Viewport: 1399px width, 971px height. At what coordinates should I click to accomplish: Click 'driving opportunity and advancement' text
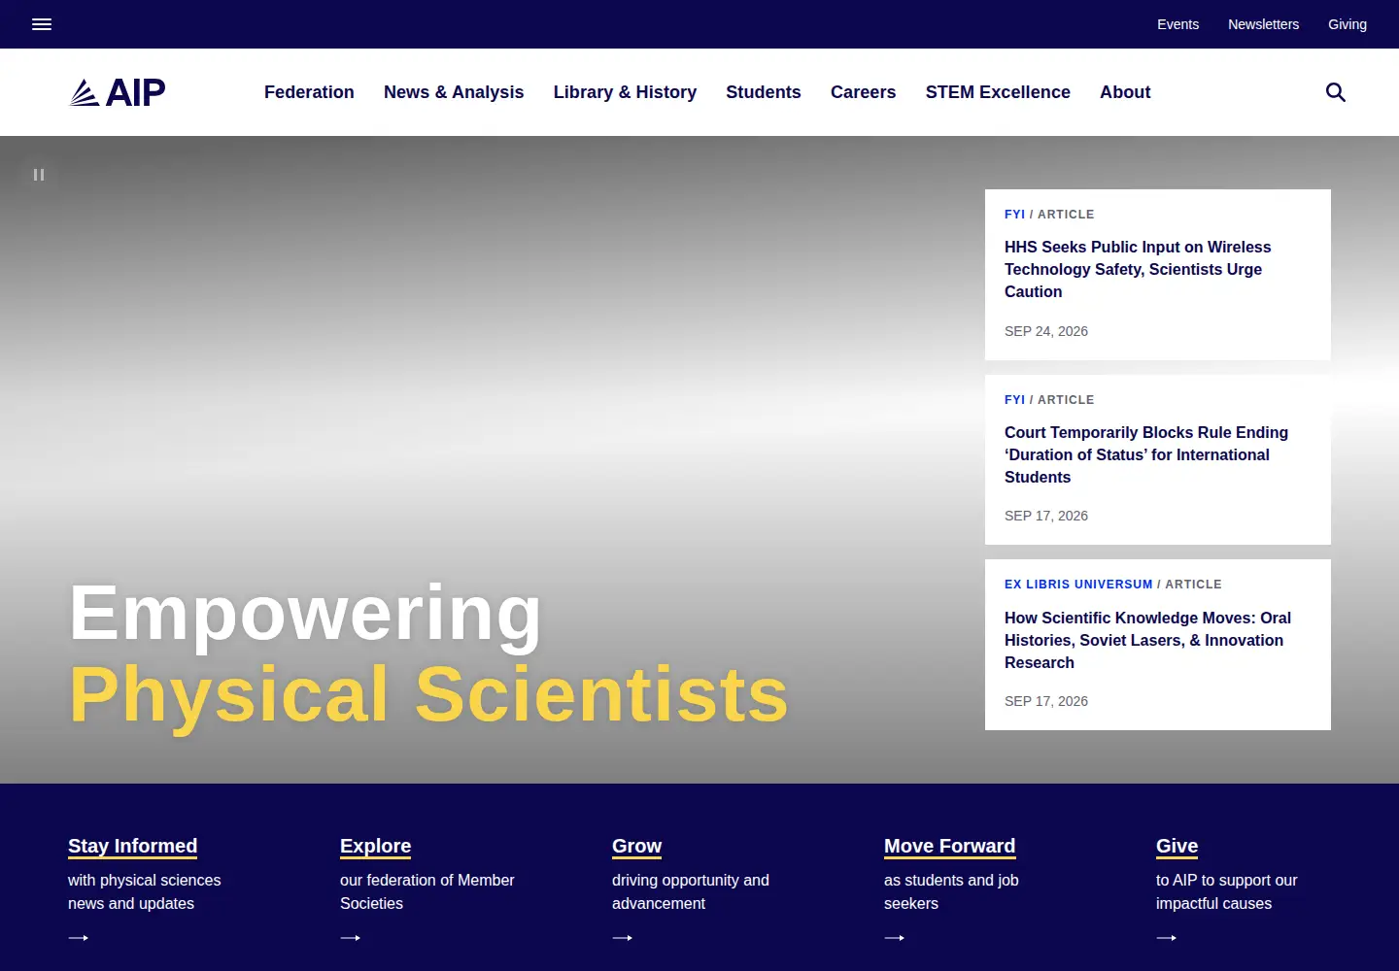point(691,891)
